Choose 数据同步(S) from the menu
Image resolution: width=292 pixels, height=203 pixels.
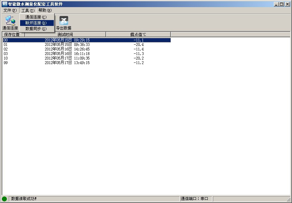click(x=37, y=29)
